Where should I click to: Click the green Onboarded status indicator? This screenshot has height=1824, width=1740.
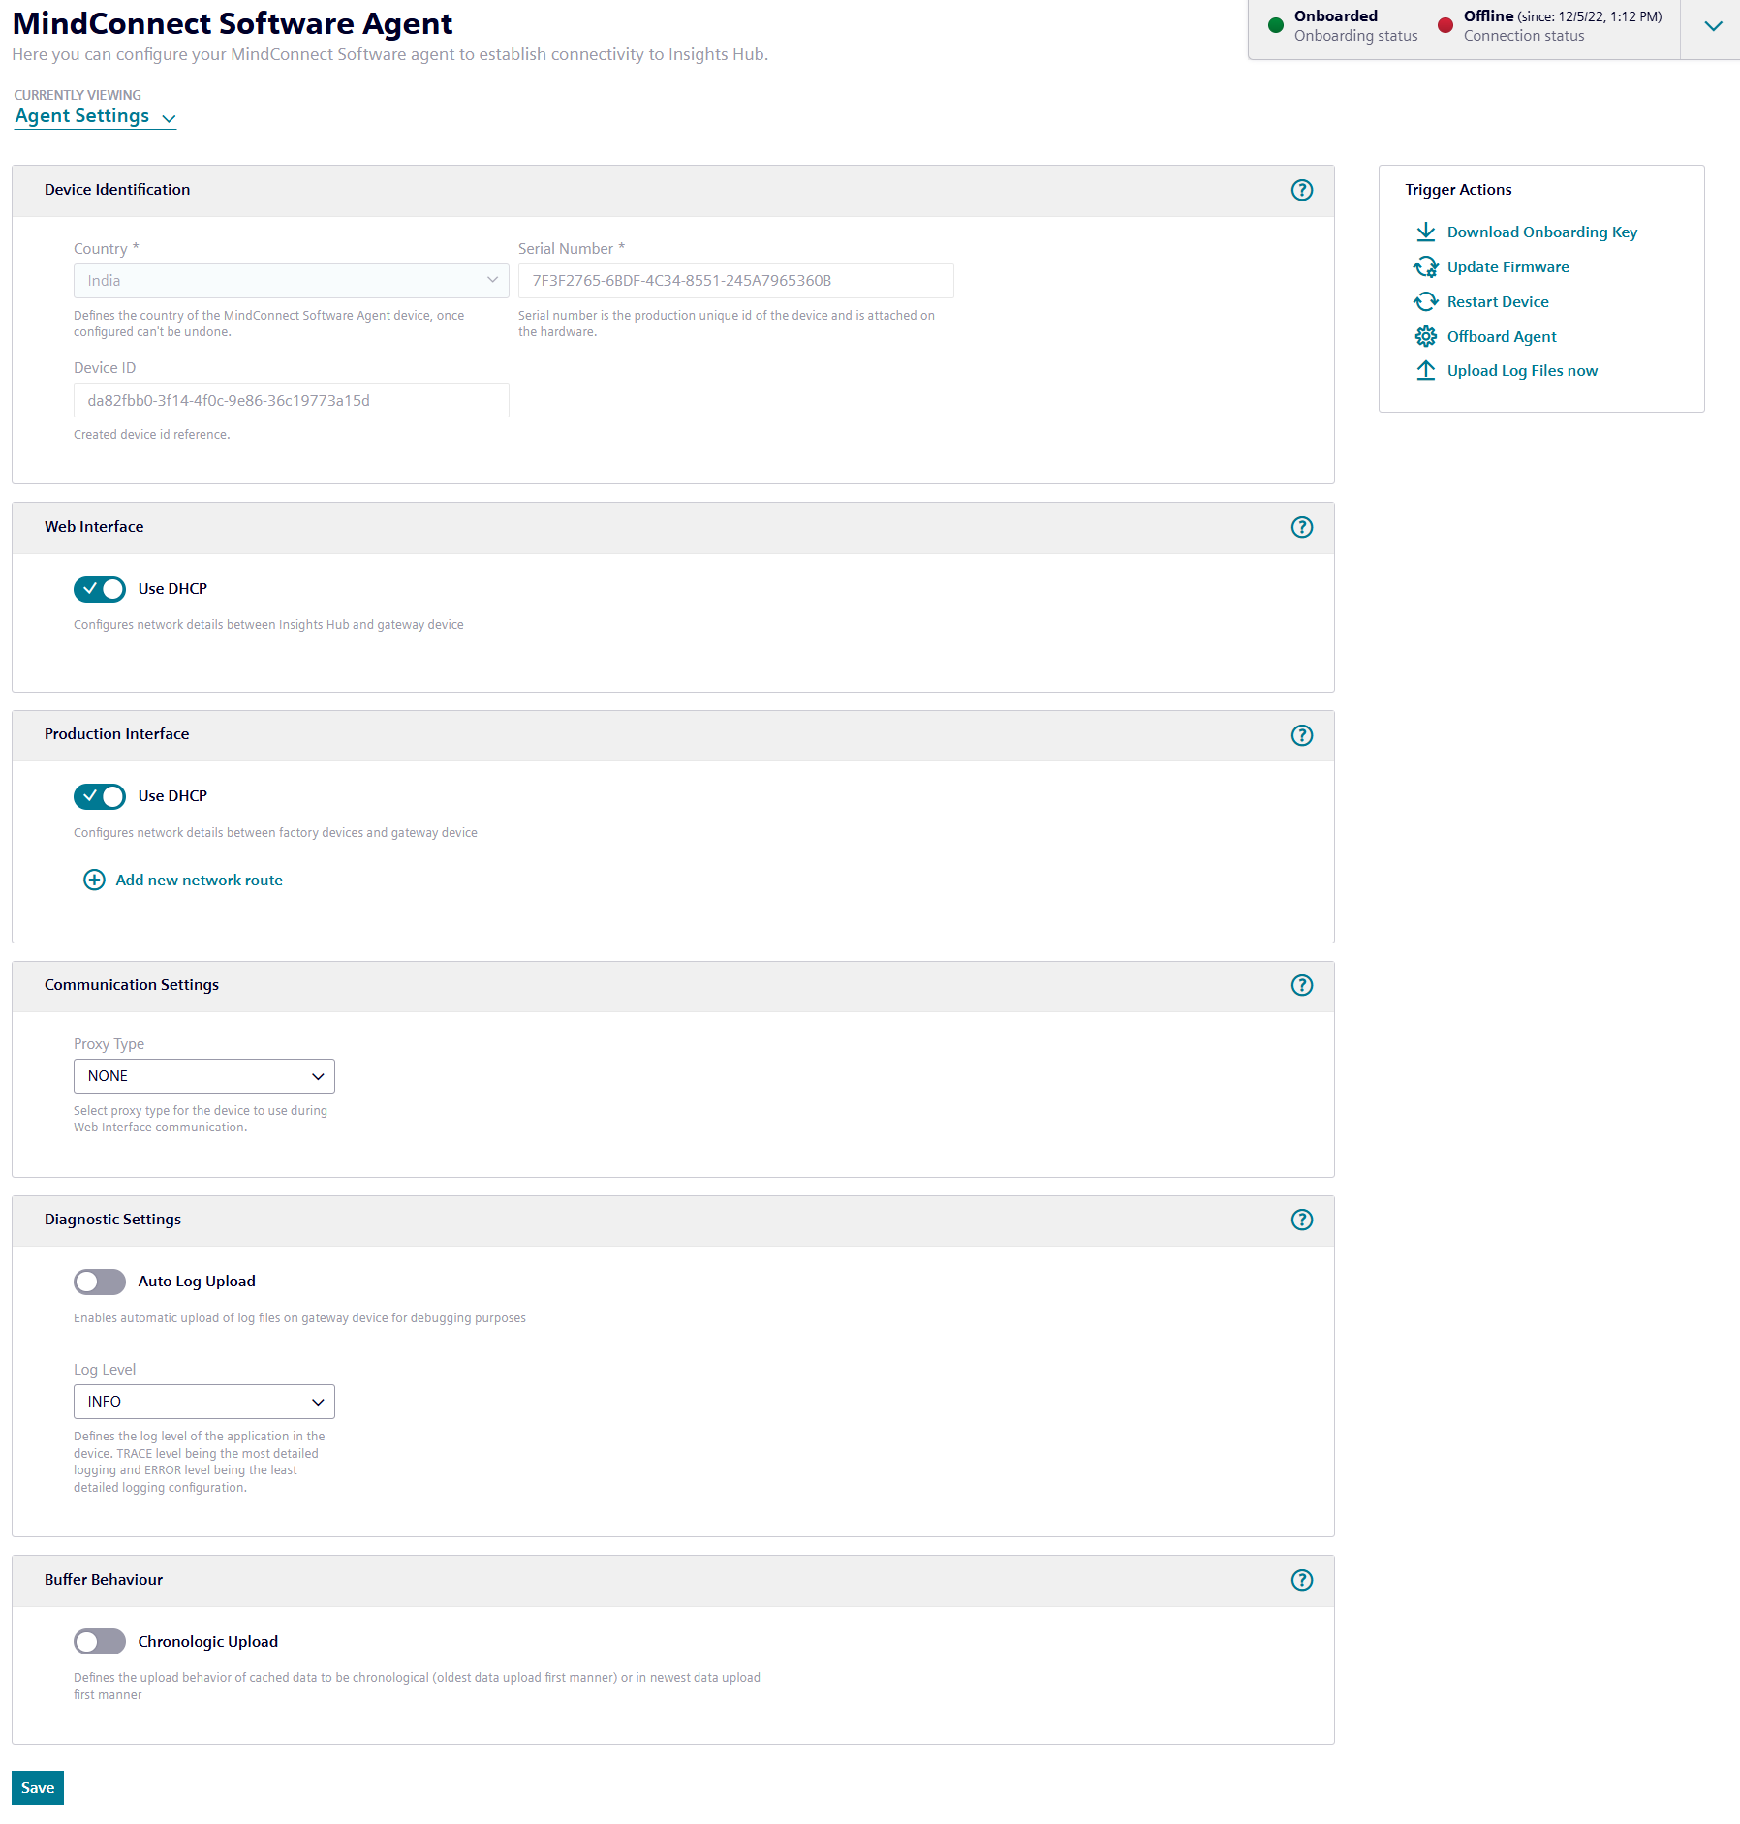coord(1276,25)
